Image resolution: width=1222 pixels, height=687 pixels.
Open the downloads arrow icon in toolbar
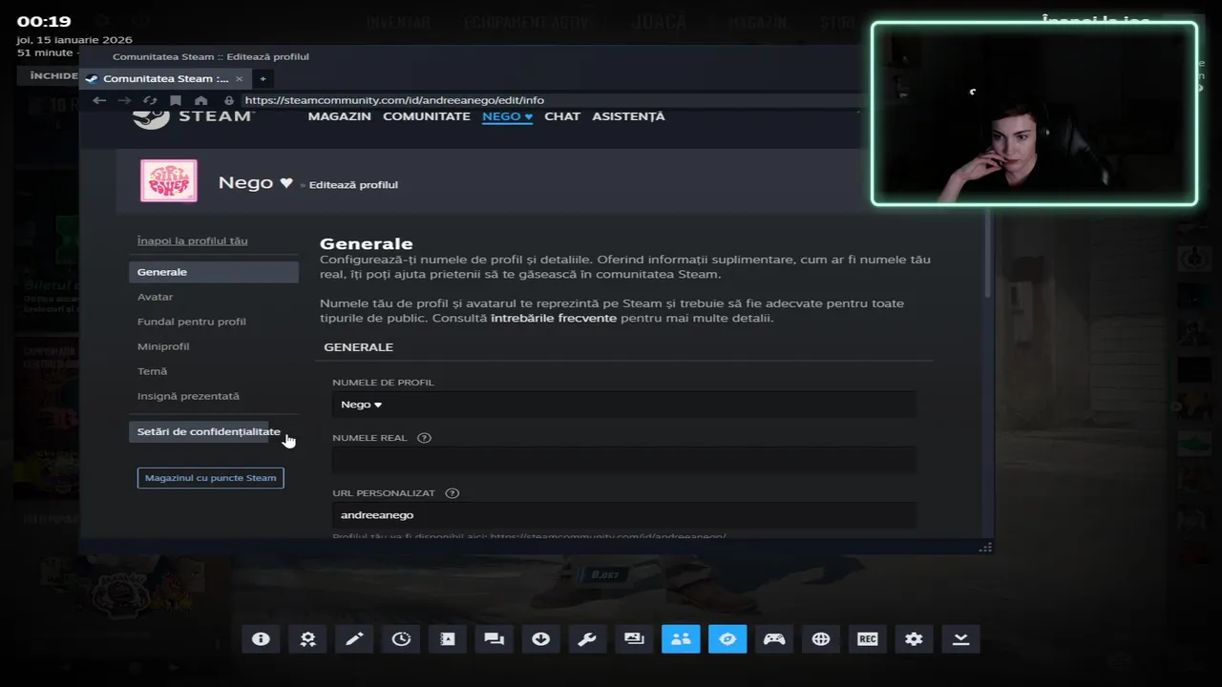540,639
